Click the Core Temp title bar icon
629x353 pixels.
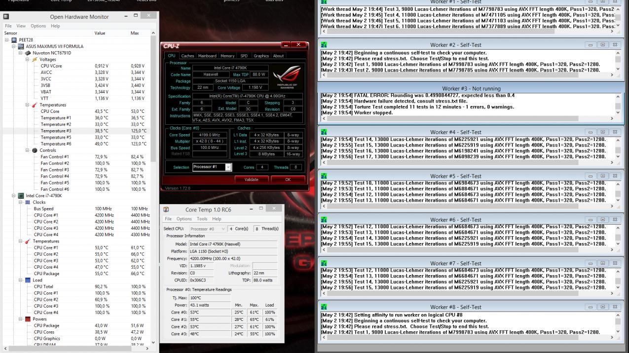[166, 210]
